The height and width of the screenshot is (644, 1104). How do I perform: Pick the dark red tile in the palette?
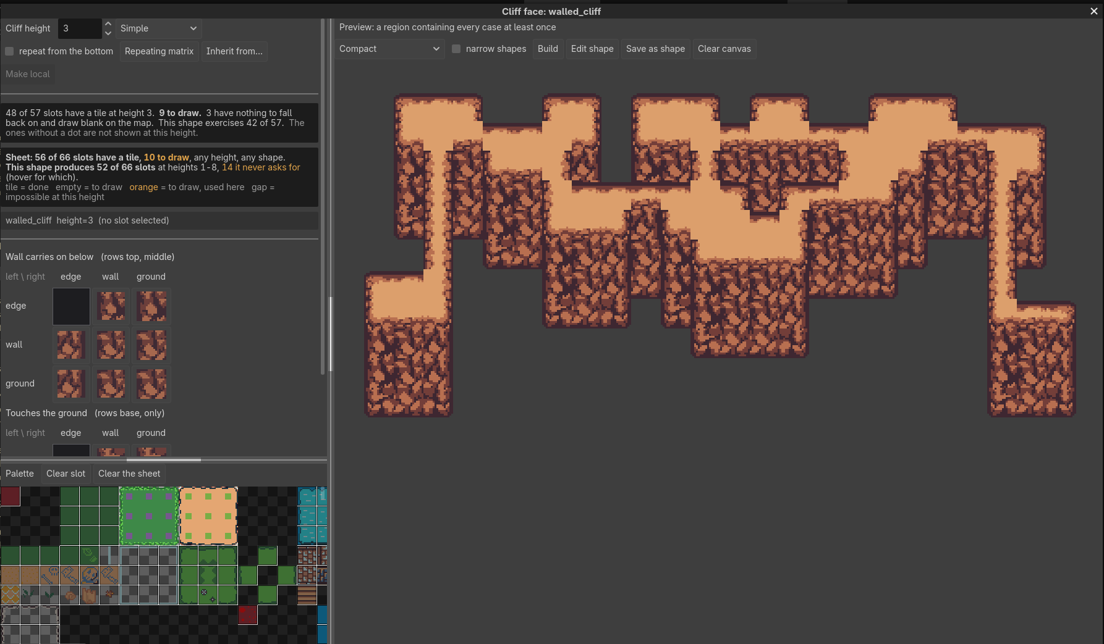coord(11,496)
